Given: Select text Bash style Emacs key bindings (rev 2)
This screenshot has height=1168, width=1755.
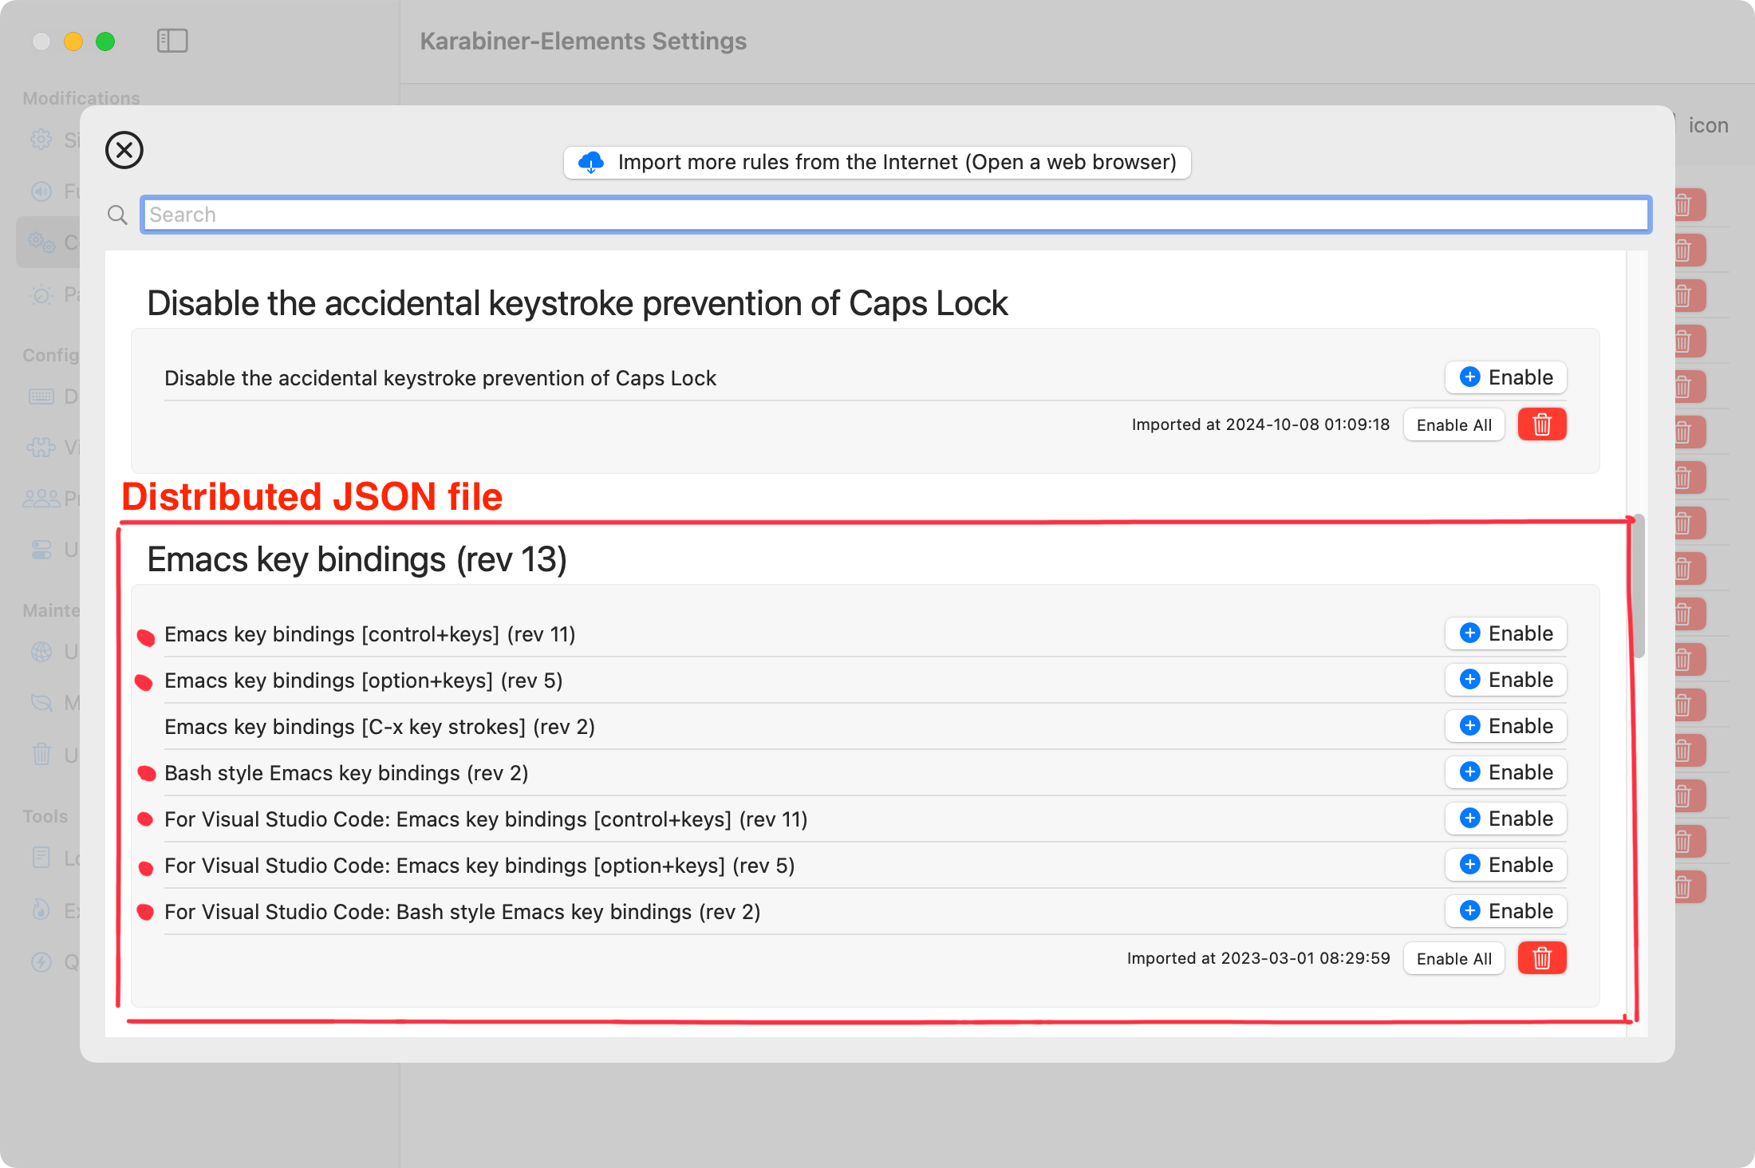Looking at the screenshot, I should [346, 773].
